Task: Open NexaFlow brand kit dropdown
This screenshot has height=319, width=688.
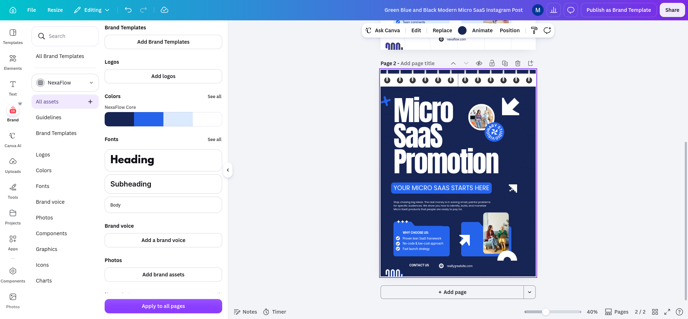Action: click(65, 83)
